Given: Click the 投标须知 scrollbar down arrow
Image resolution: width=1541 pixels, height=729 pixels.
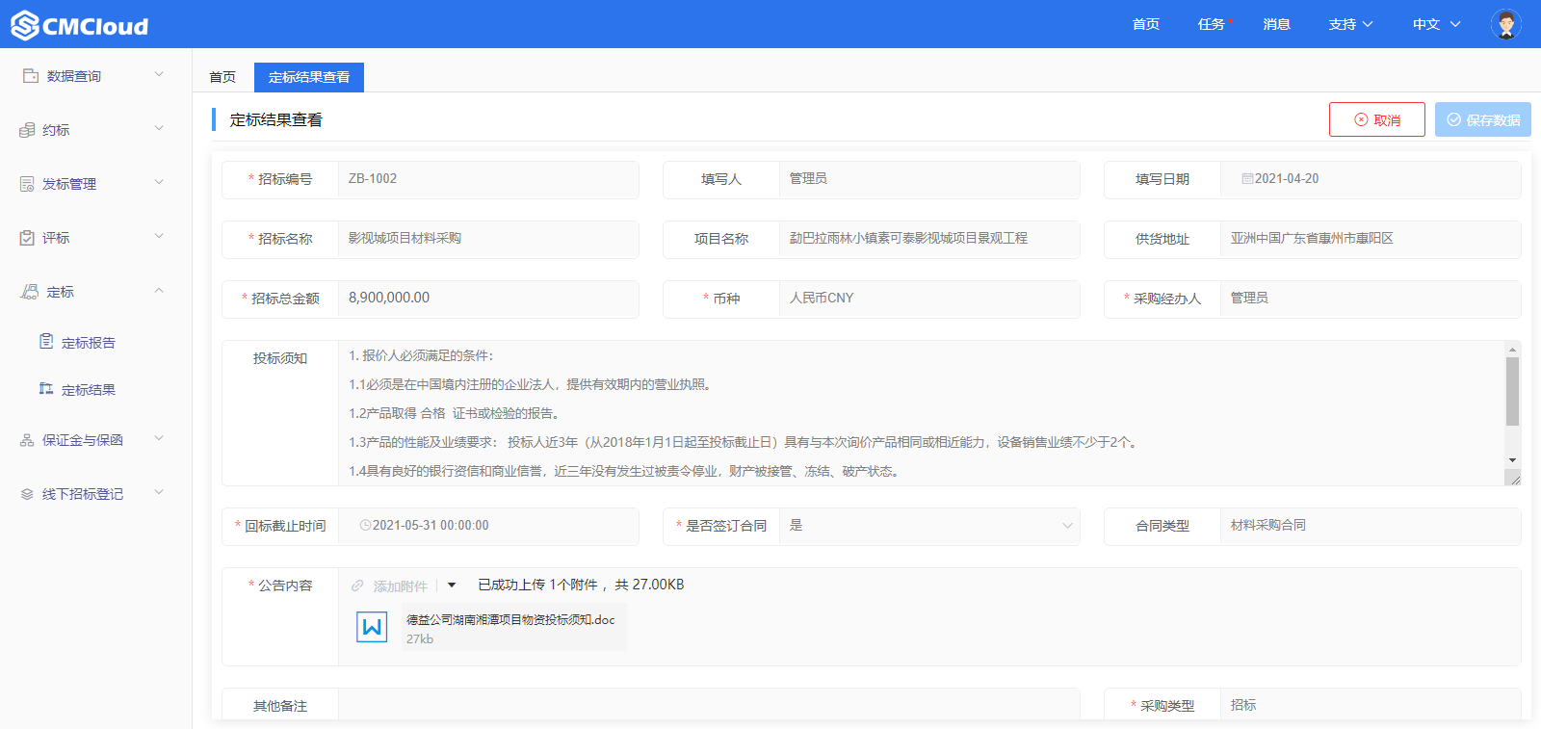Looking at the screenshot, I should pos(1512,460).
